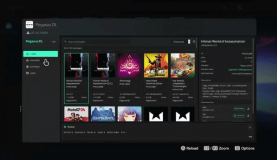Open the Hot Wheels Unleashed 2 card

(183, 78)
